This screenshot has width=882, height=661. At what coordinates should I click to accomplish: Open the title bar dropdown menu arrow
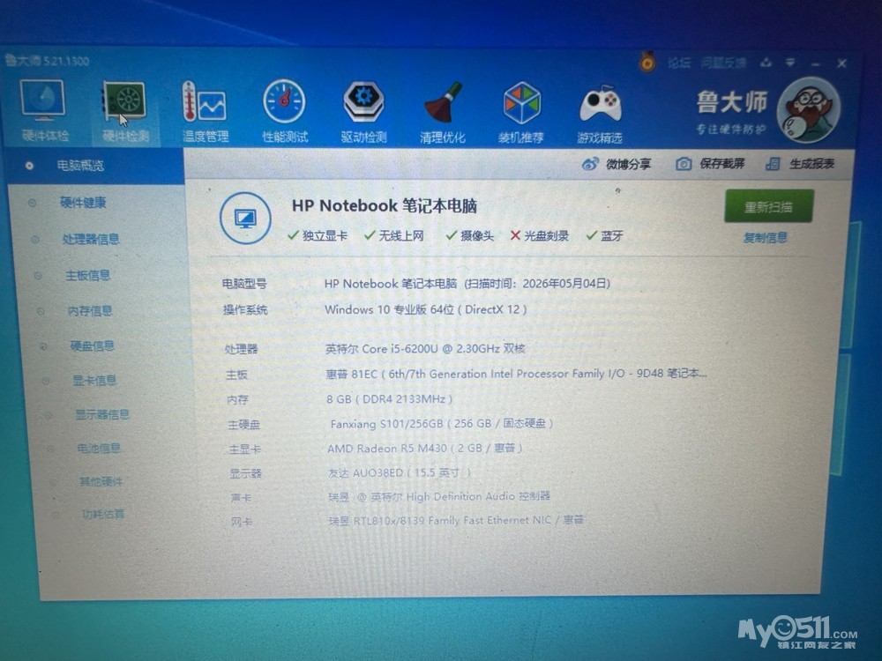tap(790, 62)
